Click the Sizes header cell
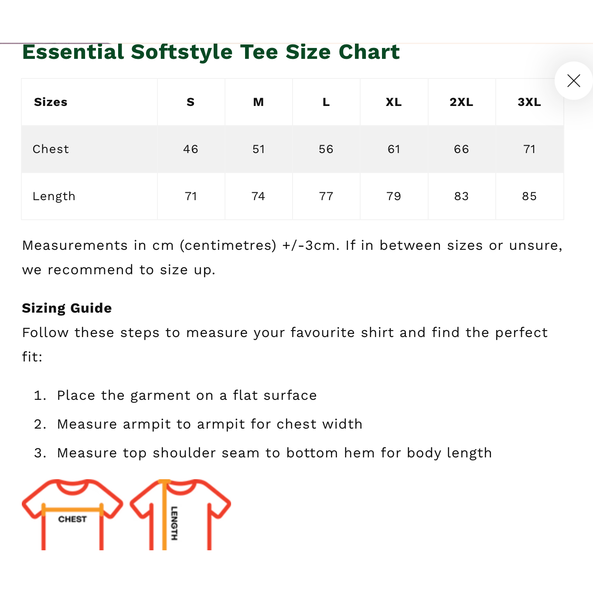 pos(51,102)
